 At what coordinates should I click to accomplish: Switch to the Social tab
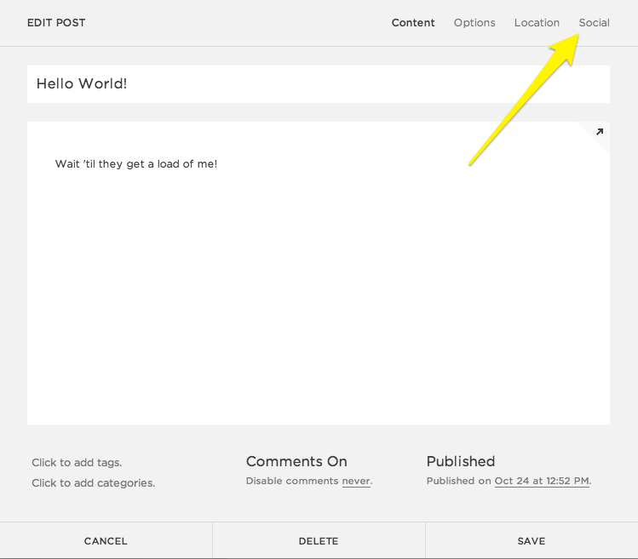(594, 23)
